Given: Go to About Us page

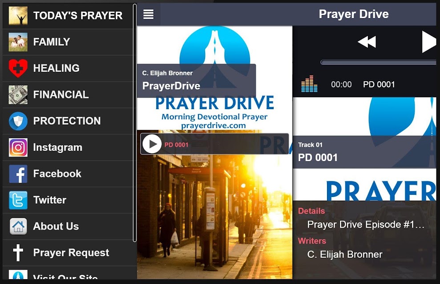Looking at the screenshot, I should pos(68,226).
